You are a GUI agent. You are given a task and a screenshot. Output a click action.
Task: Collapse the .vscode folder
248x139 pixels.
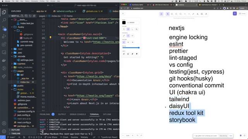tap(22, 56)
